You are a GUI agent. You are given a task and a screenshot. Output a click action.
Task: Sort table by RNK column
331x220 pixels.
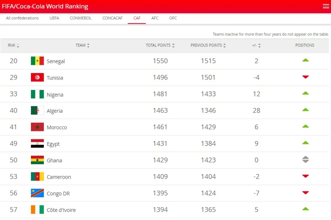pyautogui.click(x=14, y=45)
